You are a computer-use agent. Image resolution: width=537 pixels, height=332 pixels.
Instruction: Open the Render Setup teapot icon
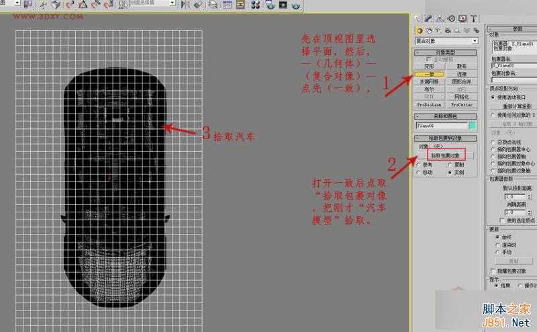270,4
